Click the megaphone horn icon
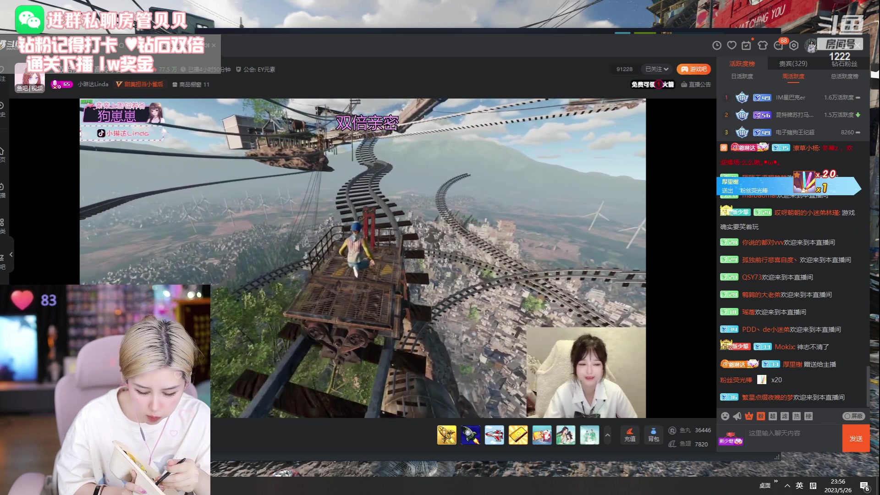 click(737, 416)
